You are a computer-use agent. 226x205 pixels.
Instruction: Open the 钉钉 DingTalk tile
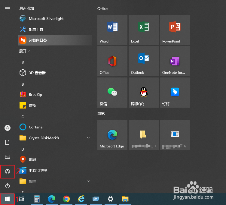(x=175, y=93)
